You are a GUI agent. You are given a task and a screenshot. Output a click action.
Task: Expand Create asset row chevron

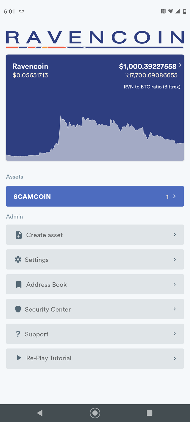[x=175, y=234]
